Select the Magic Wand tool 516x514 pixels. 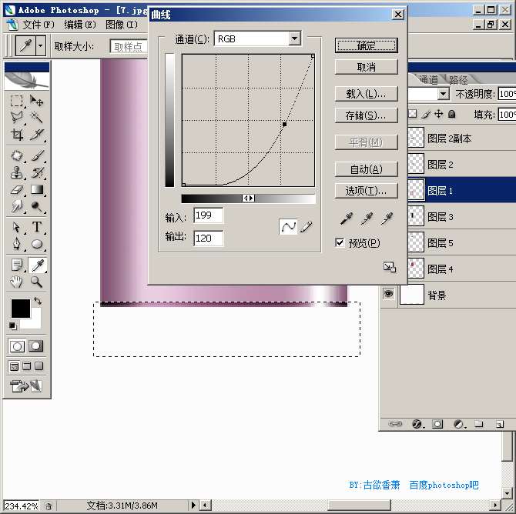point(36,117)
